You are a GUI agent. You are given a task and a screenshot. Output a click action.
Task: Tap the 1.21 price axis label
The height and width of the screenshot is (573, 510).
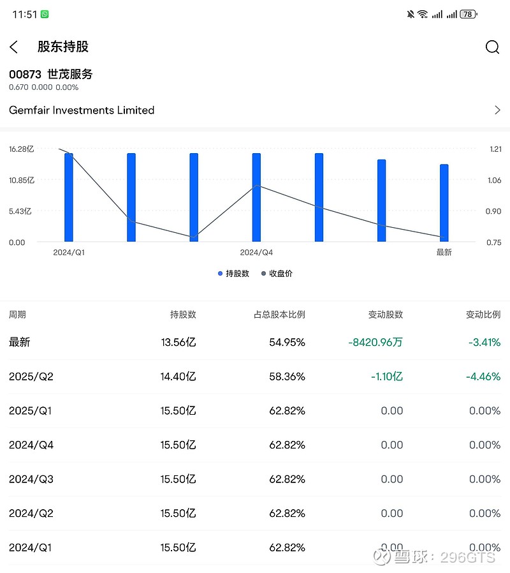click(495, 149)
